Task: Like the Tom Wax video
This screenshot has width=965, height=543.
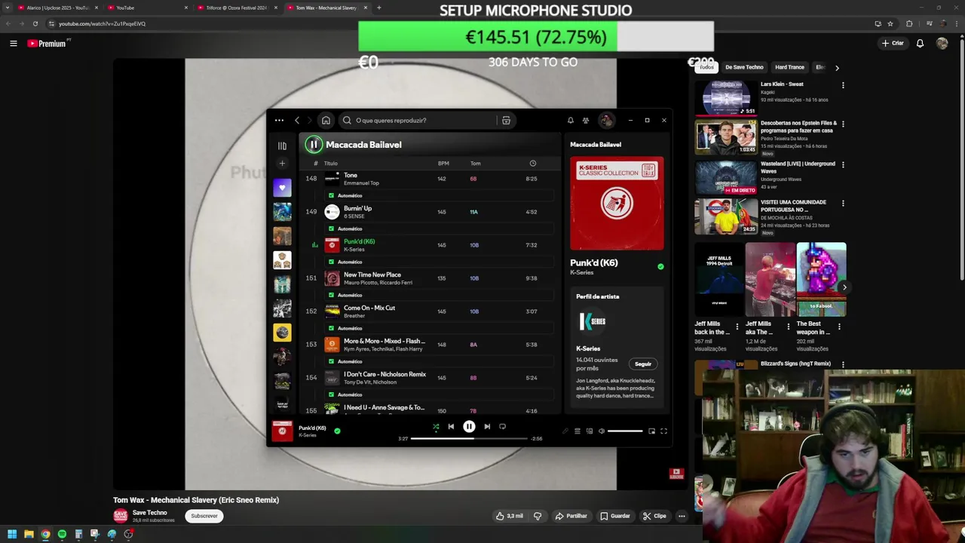Action: pyautogui.click(x=510, y=516)
